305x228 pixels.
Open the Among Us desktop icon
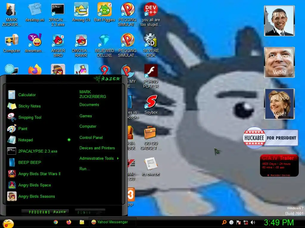tap(81, 12)
